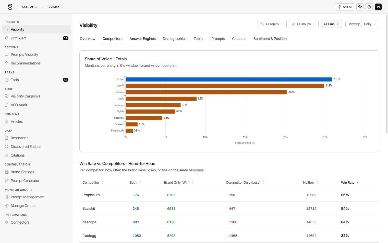Expand the All Topics filter dropdown
The height and width of the screenshot is (243, 388).
(272, 24)
